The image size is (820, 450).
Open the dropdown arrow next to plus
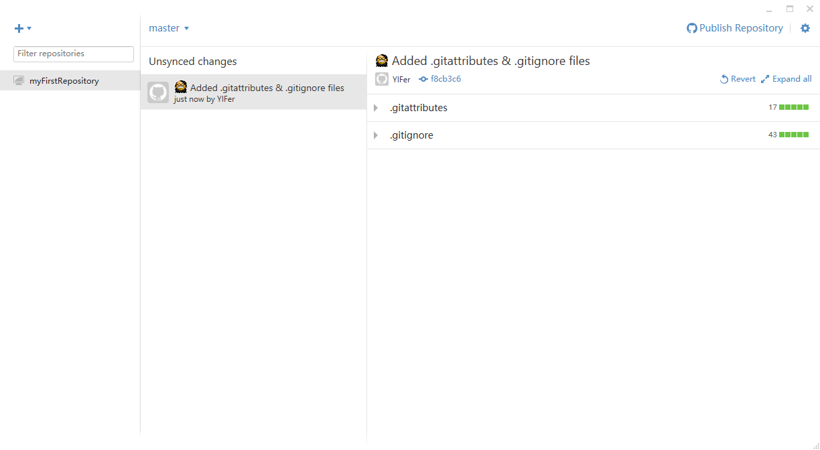(29, 28)
